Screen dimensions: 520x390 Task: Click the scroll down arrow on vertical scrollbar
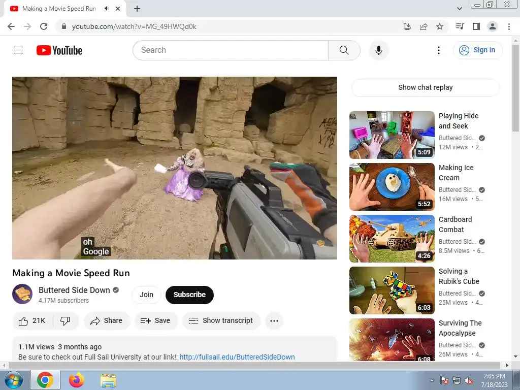[516, 357]
